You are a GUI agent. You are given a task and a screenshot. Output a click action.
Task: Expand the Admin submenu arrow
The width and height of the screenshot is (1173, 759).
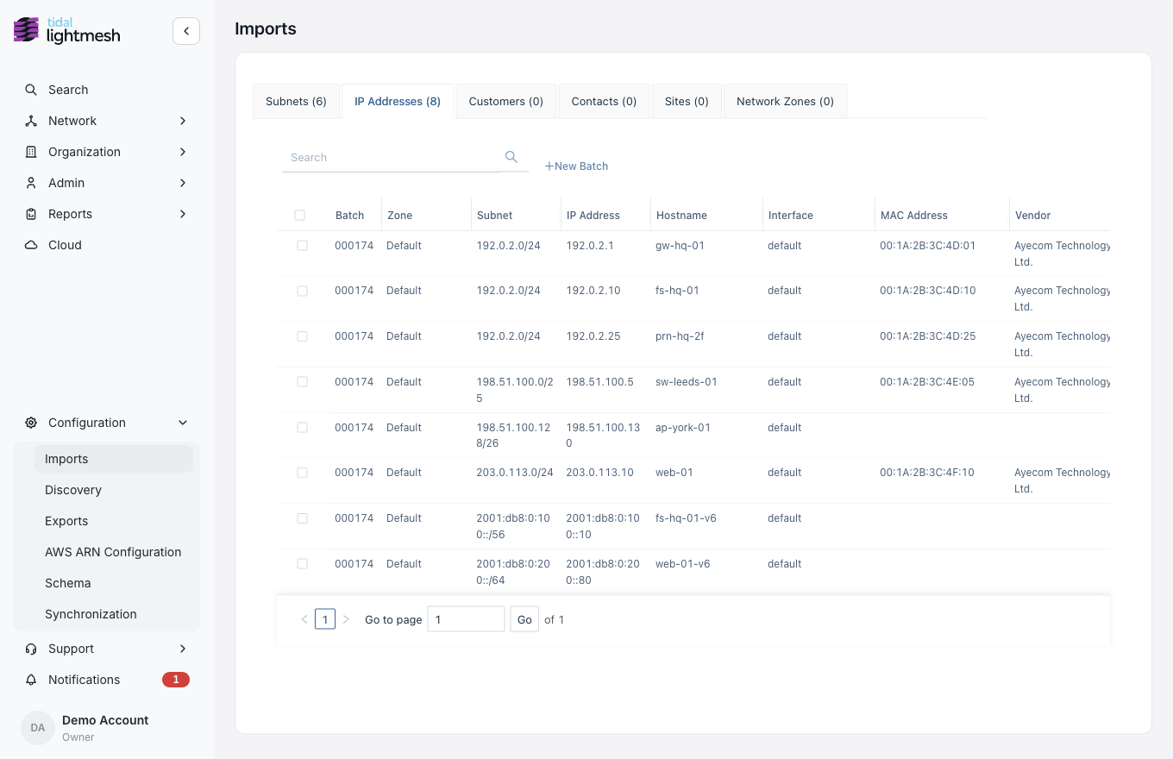(x=183, y=183)
